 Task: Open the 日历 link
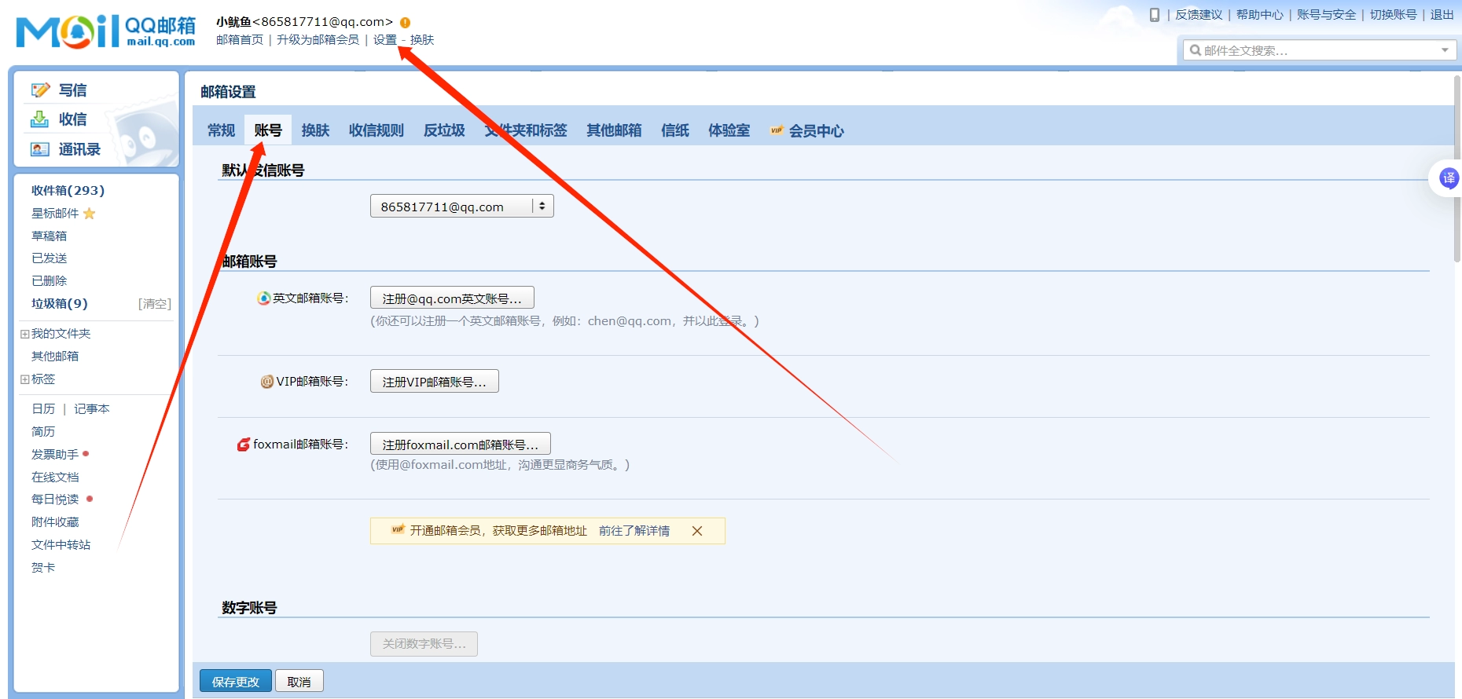(43, 409)
